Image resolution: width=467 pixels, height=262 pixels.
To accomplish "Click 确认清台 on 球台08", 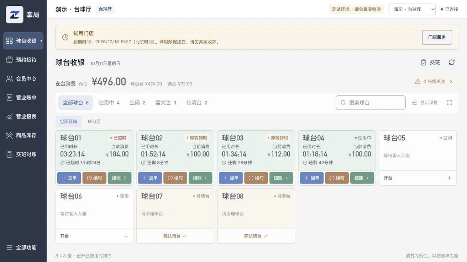I will [x=256, y=236].
